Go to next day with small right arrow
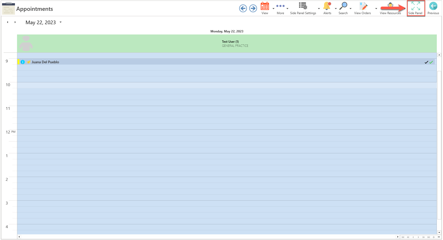The height and width of the screenshot is (240, 443). 15,22
